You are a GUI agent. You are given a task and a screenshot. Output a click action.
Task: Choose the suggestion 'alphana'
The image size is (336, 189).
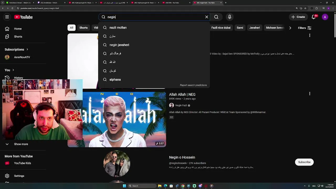154,80
